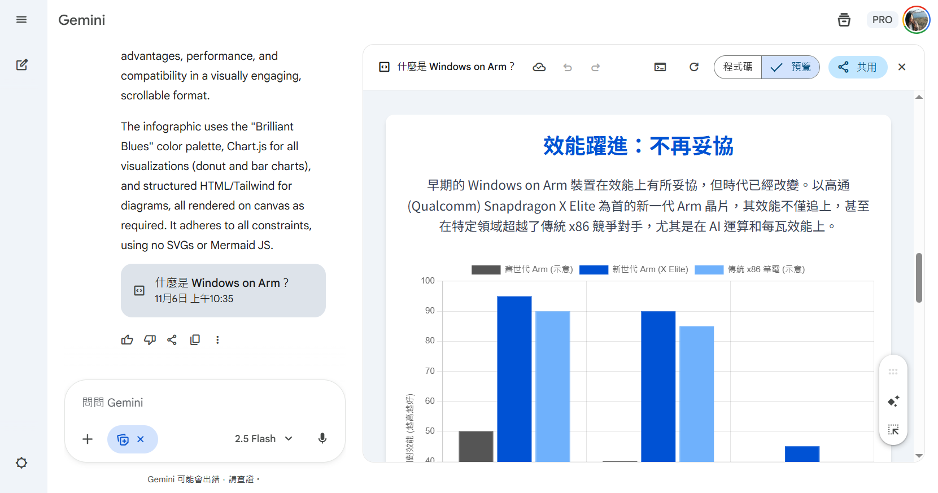The width and height of the screenshot is (938, 493).
Task: Share the response via share icon
Action: 172,340
